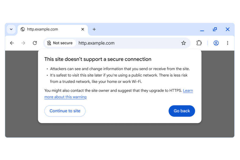Click the Continue to site button

click(65, 111)
